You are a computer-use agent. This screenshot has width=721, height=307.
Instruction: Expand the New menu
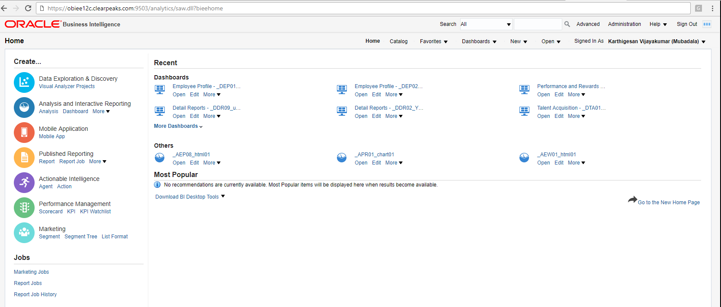click(519, 41)
